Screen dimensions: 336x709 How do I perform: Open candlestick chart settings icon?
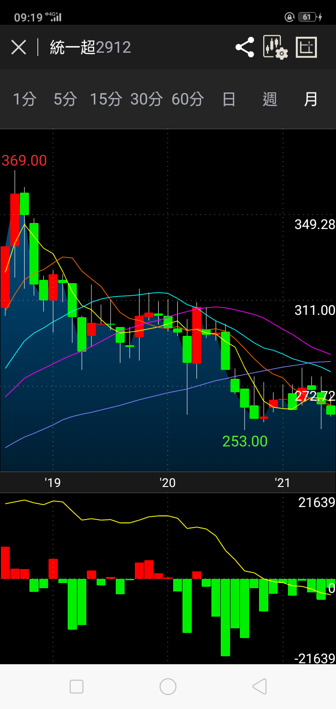(275, 47)
